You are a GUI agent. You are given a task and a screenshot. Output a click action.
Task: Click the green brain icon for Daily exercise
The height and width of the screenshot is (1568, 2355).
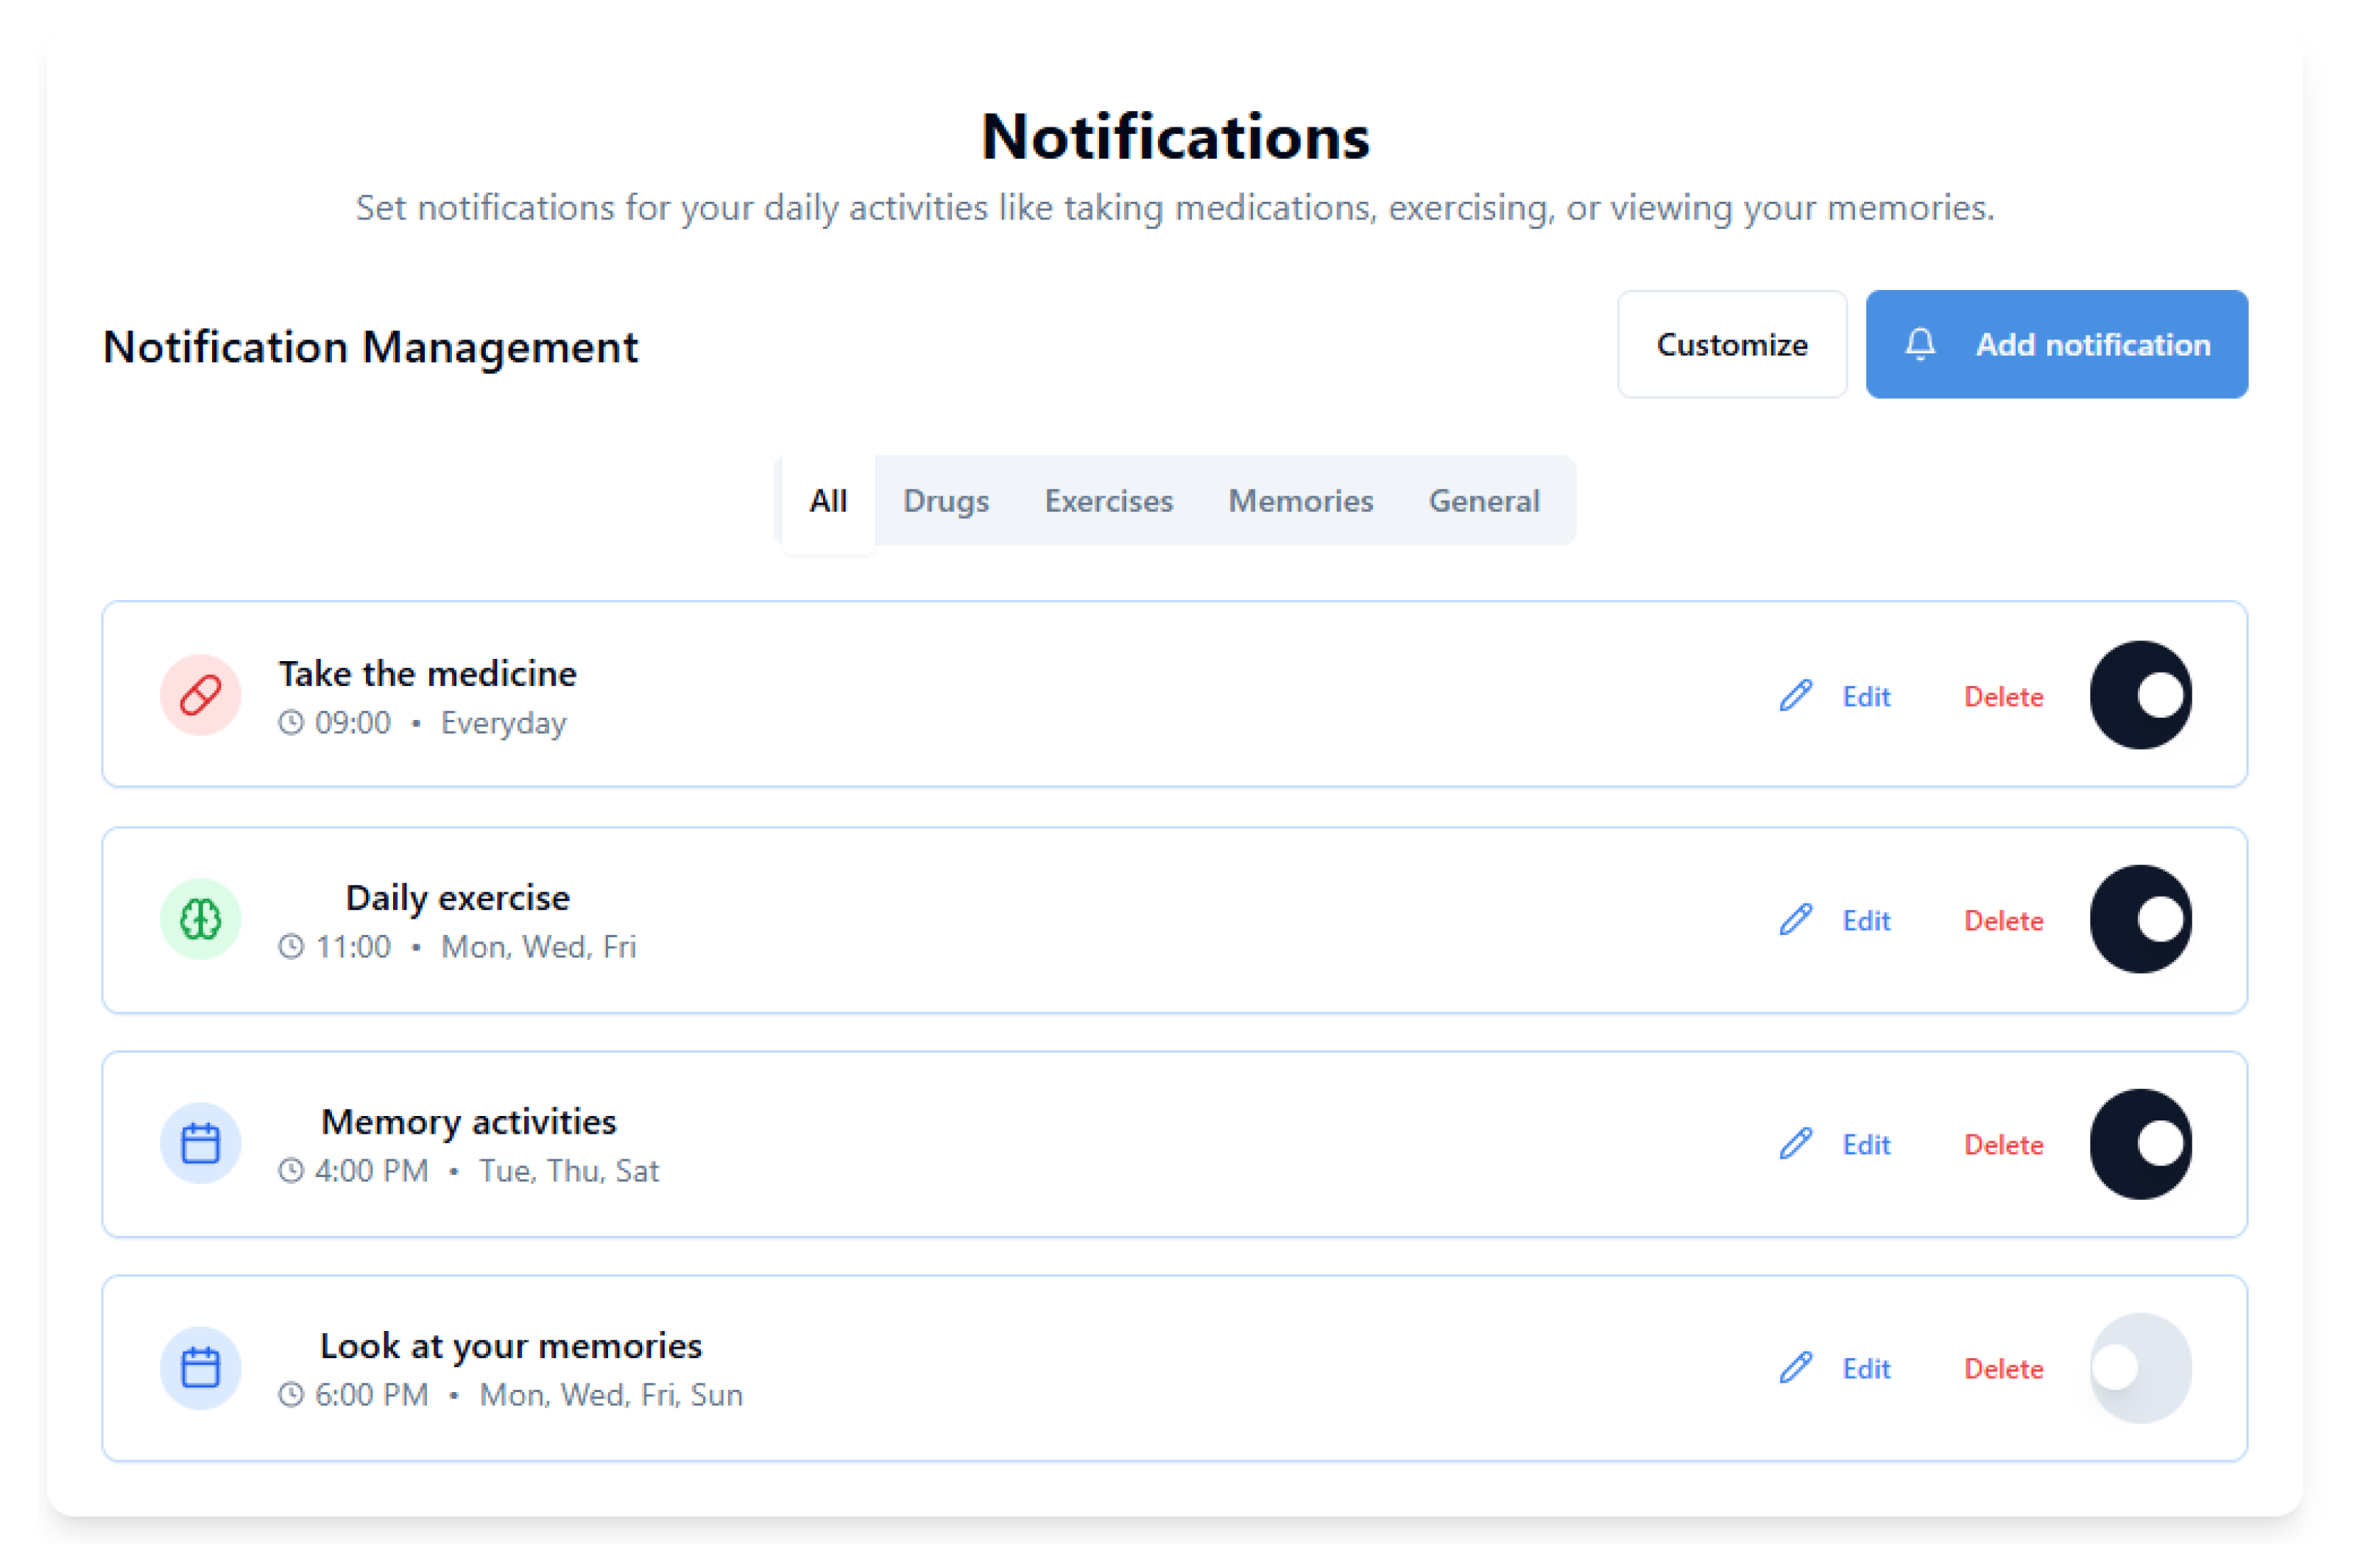[x=200, y=919]
